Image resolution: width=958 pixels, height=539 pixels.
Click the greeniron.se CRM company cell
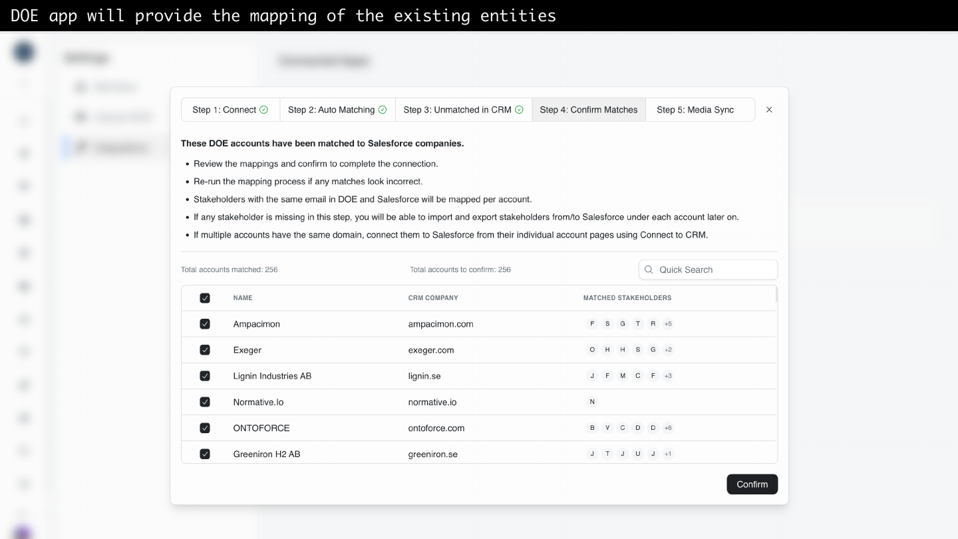pyautogui.click(x=433, y=454)
